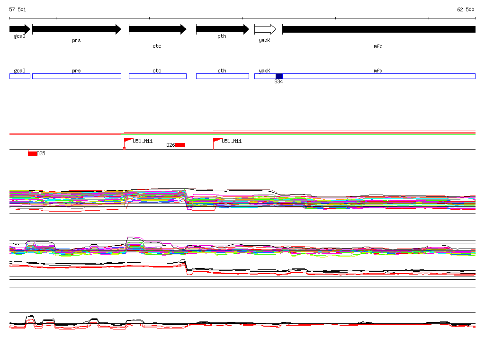The image size is (485, 338).
Task: Select the prs blue outlined box
Action: 77,76
